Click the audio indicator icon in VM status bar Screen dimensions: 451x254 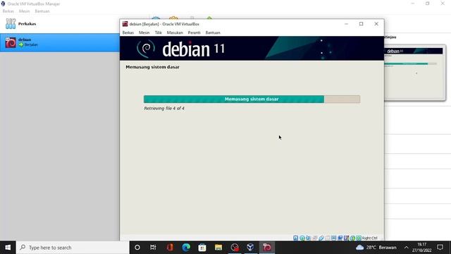point(309,238)
